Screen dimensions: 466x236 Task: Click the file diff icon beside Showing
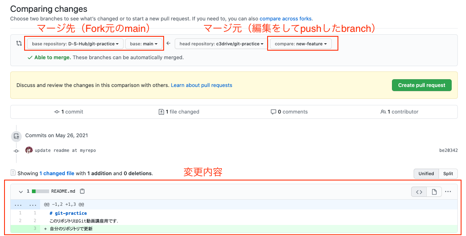pos(13,173)
